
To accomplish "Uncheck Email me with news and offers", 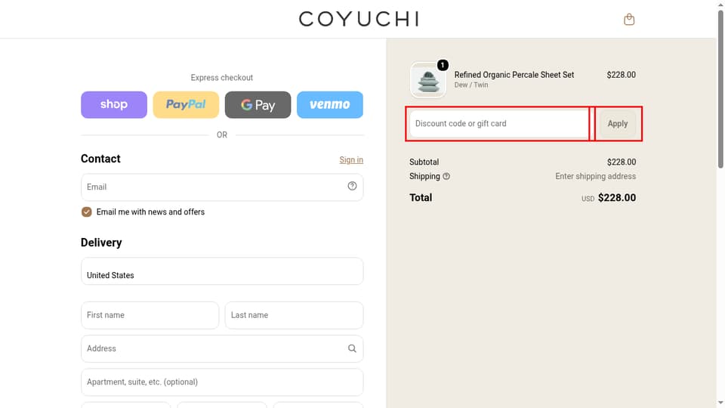I will click(86, 212).
